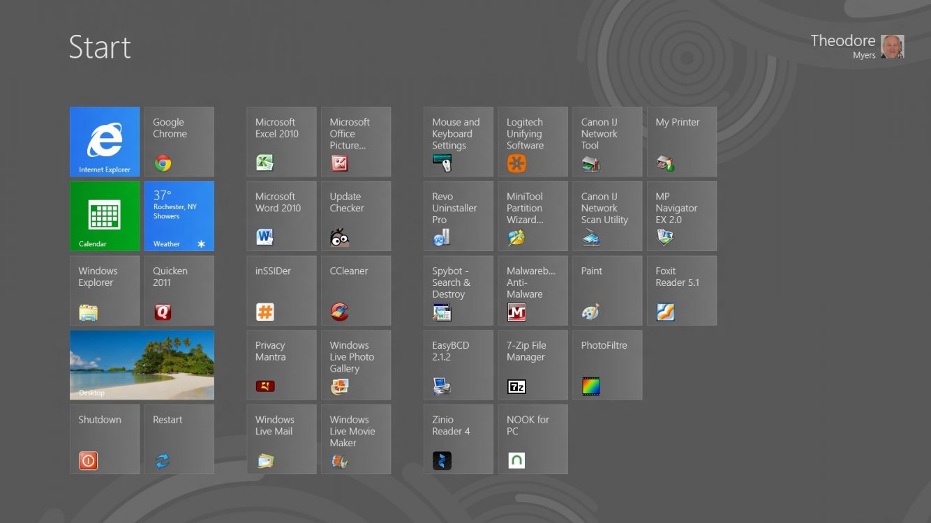The image size is (931, 523).
Task: Open Microsoft Office Picture Manager tile
Action: coord(356,142)
